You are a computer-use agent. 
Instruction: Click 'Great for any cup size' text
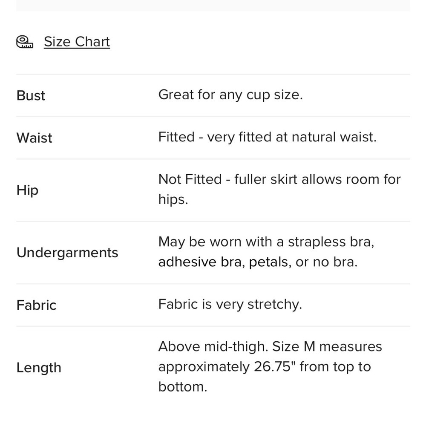(x=230, y=95)
